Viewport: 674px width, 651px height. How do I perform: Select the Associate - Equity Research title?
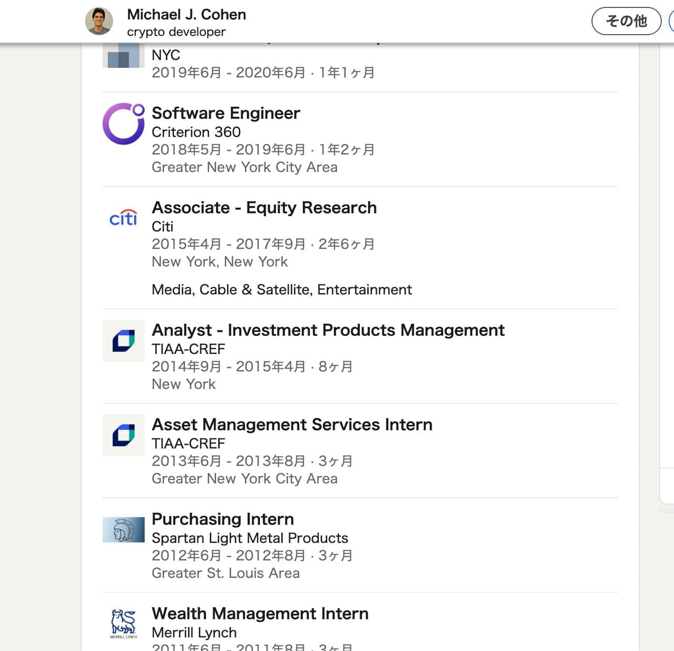(264, 208)
